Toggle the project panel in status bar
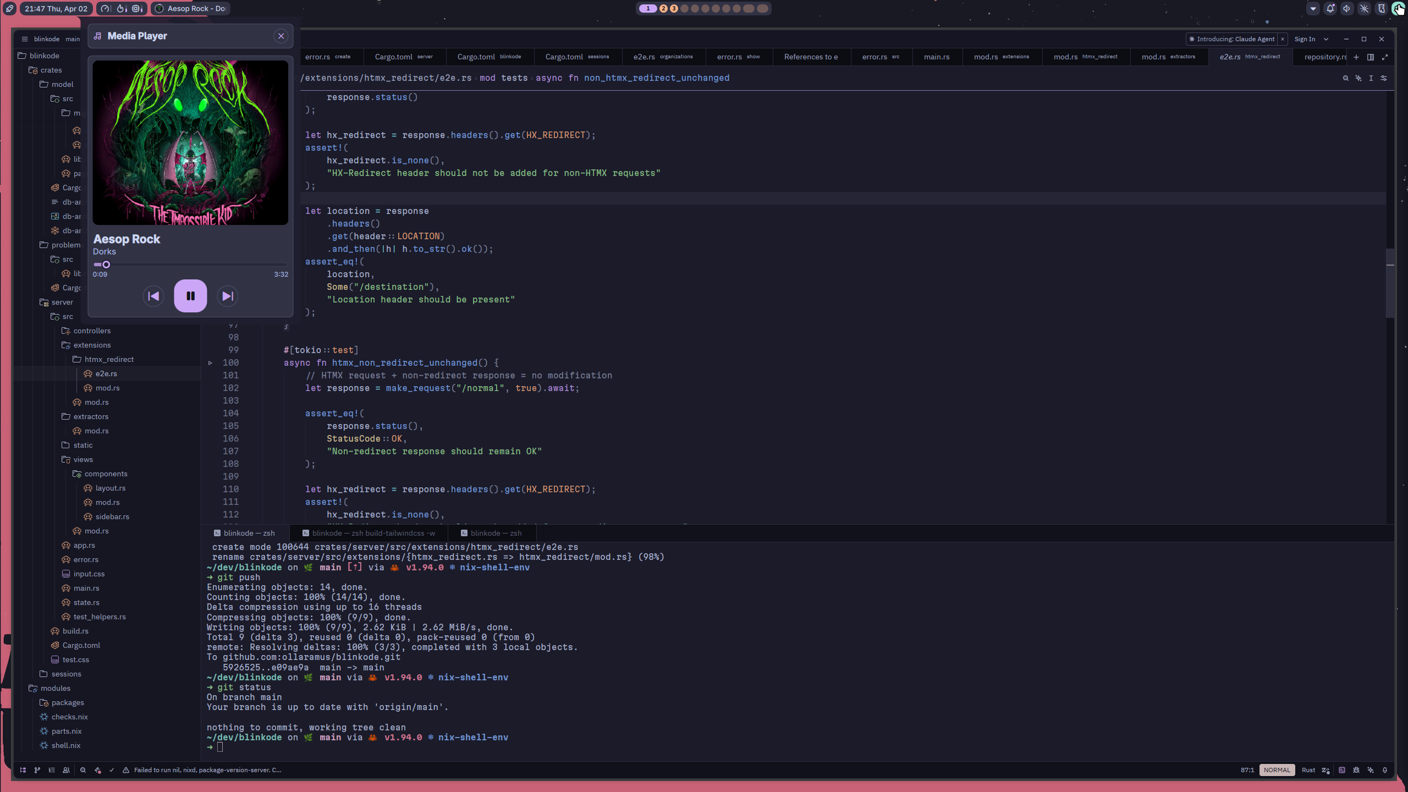Viewport: 1408px width, 792px height. [x=23, y=770]
